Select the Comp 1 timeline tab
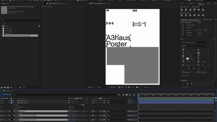The image size is (217, 122). pos(8,91)
